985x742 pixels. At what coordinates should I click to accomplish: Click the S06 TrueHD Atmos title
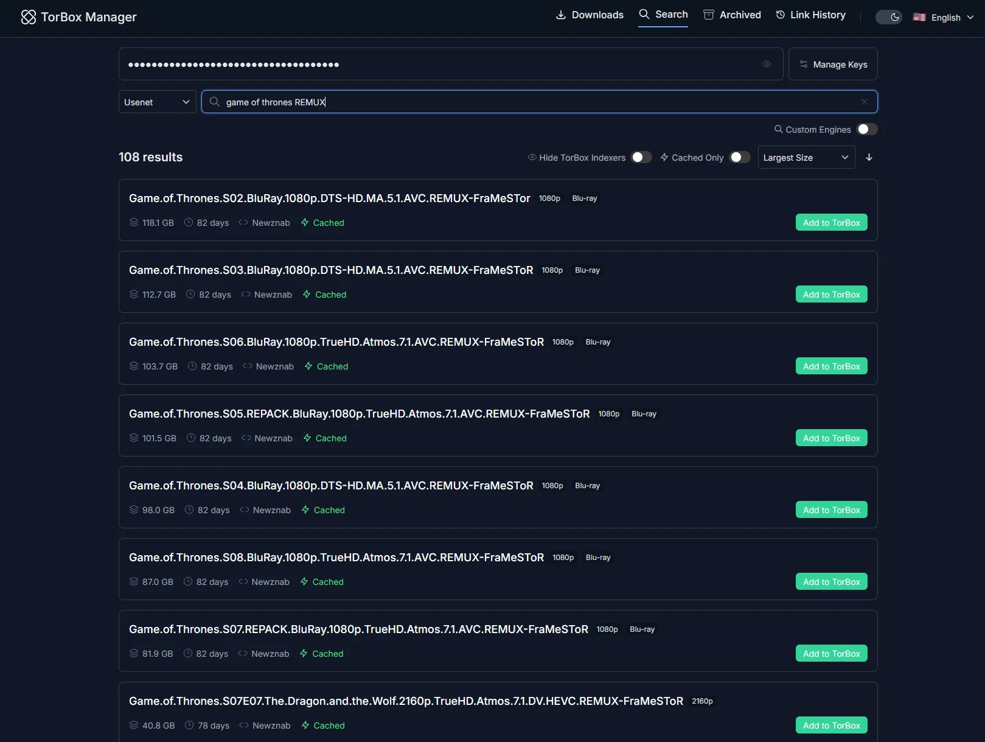click(x=336, y=342)
